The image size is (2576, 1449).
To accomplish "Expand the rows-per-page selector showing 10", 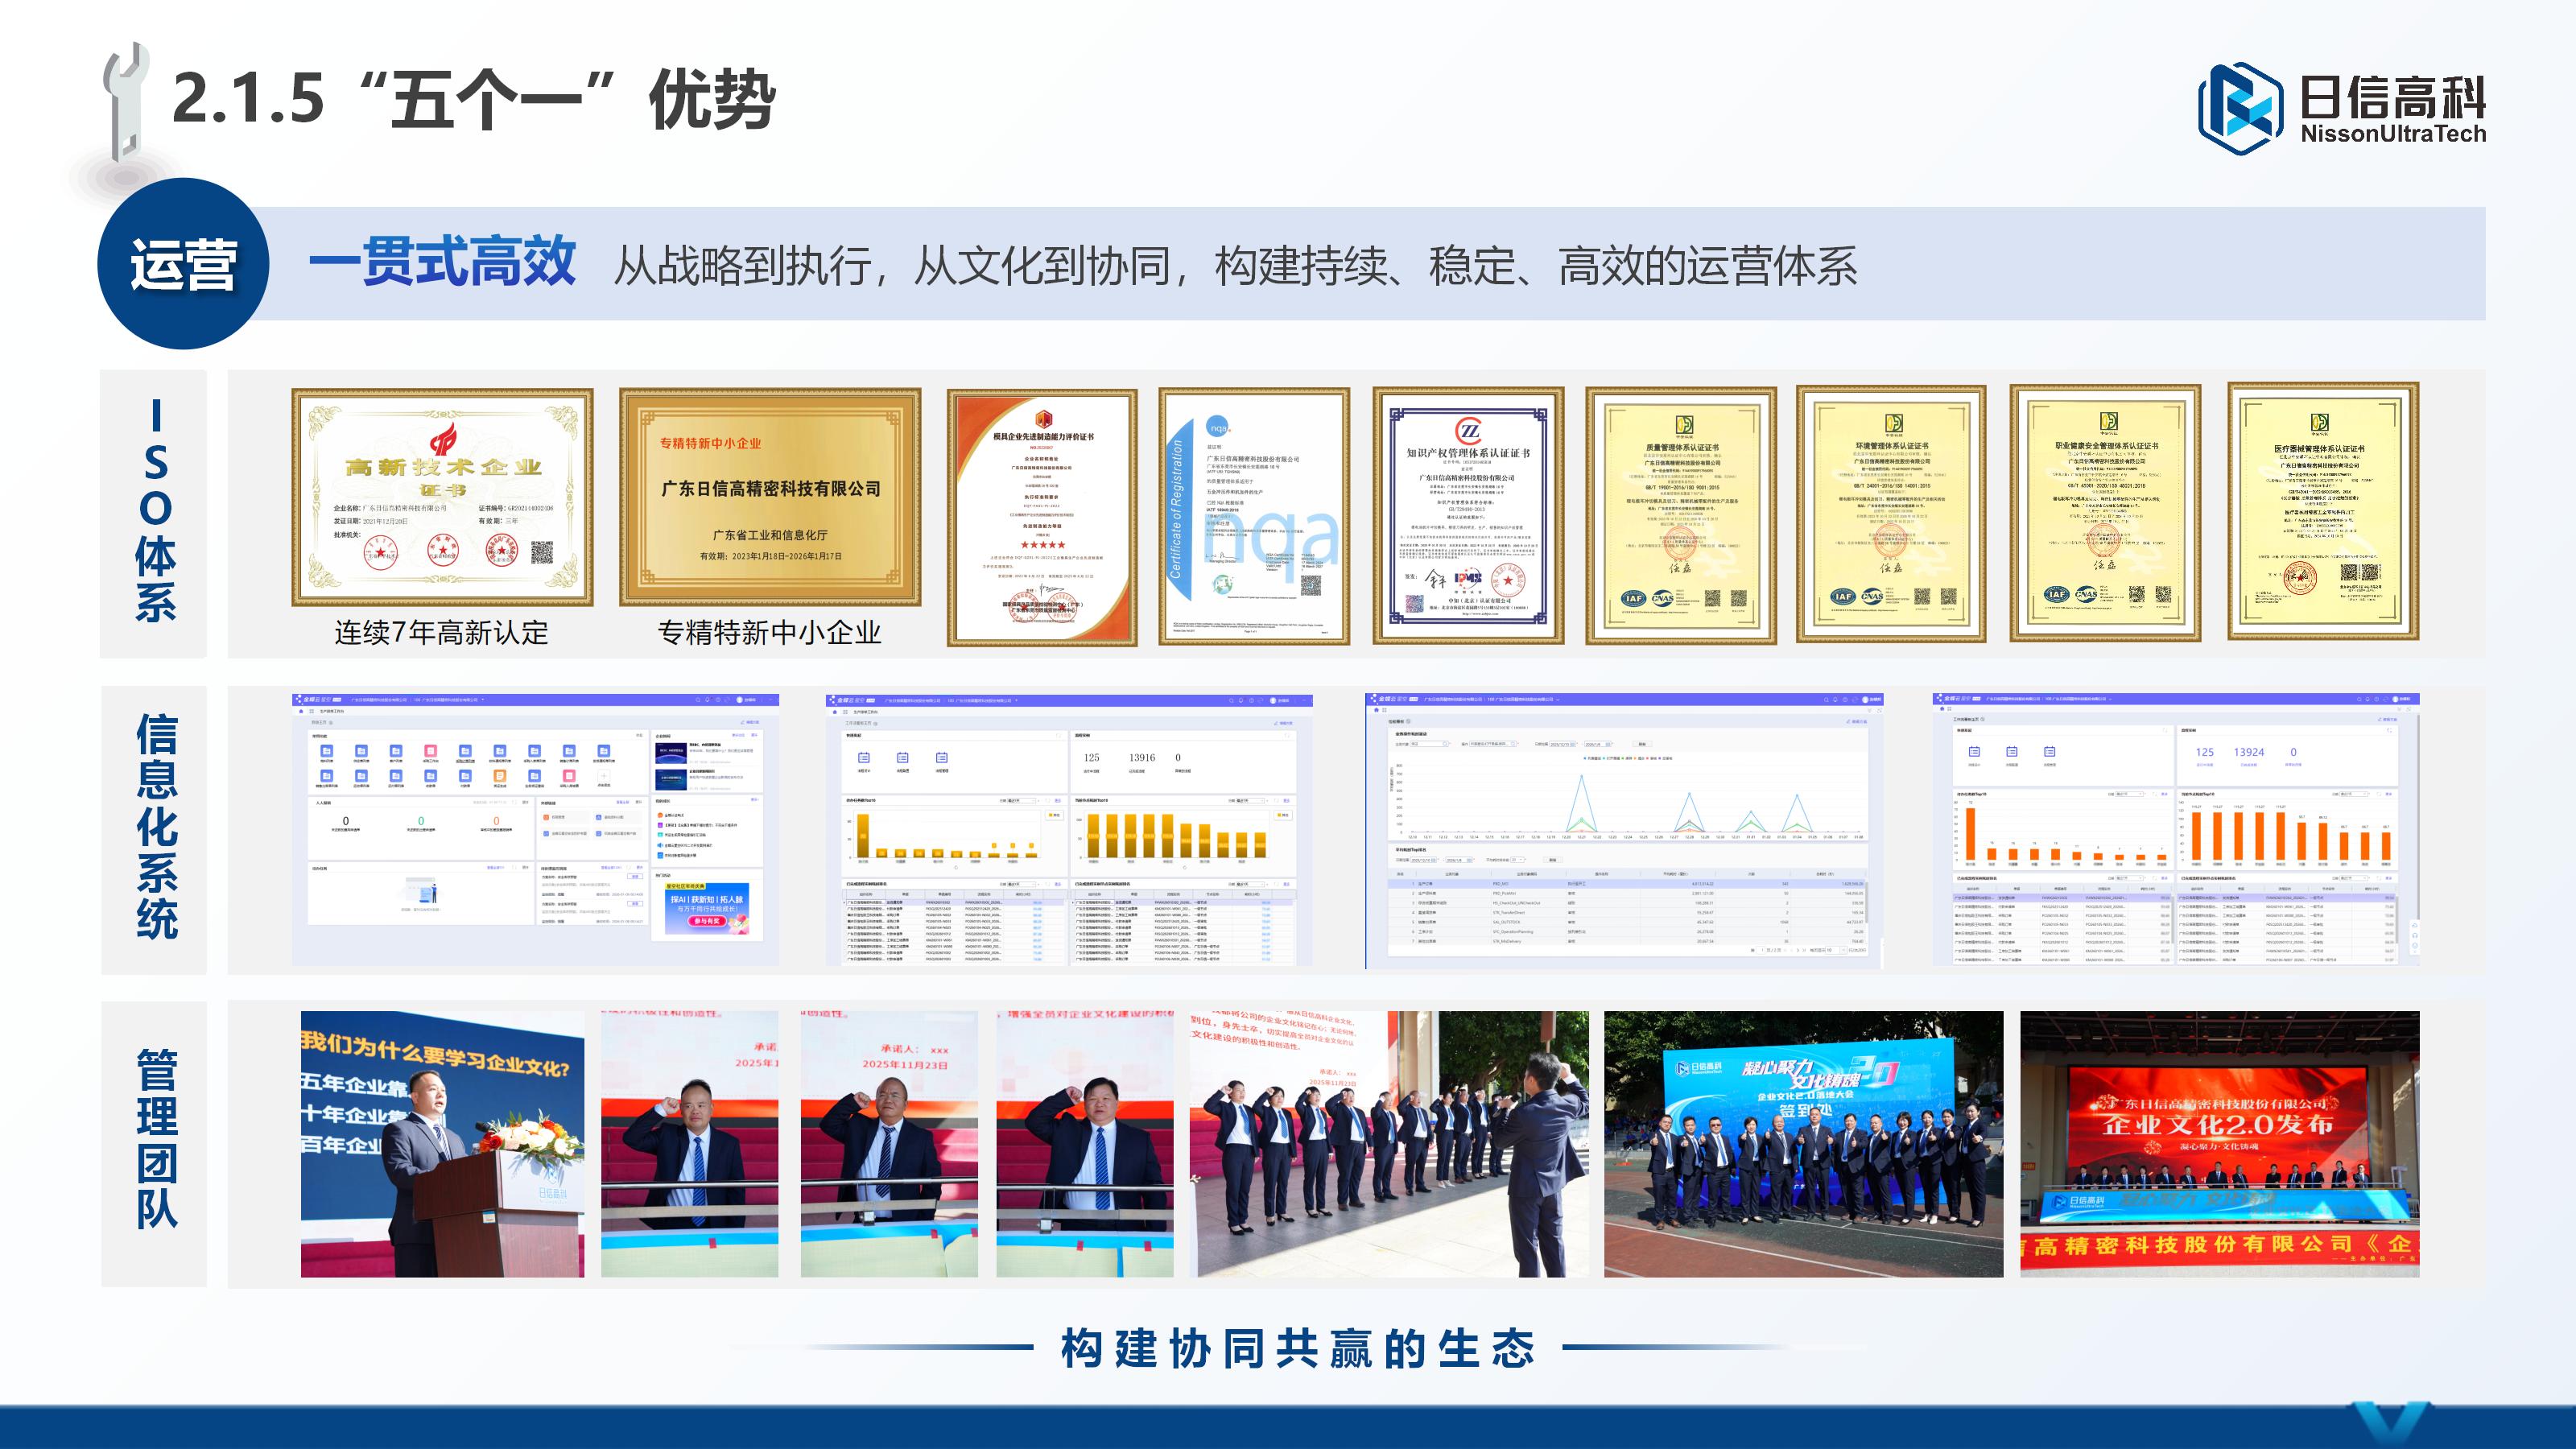I will pos(1833,951).
